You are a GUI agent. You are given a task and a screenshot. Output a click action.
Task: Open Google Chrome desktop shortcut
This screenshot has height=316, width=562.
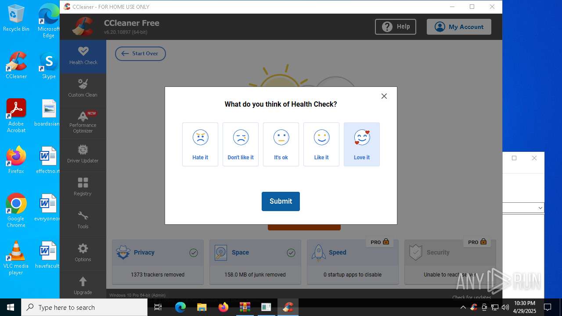(x=16, y=211)
